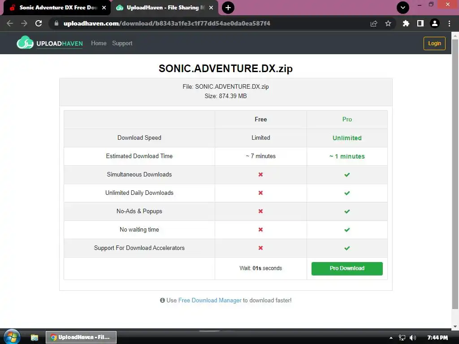
Task: Open the tab search dropdown arrow
Action: (x=403, y=8)
